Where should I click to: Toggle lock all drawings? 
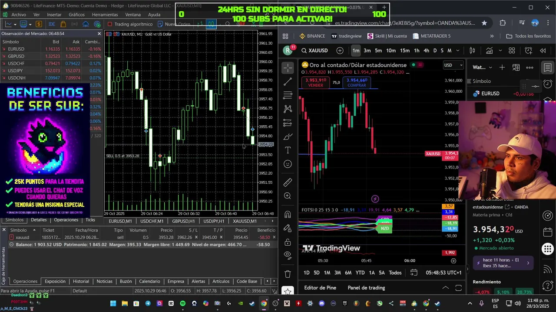click(288, 242)
